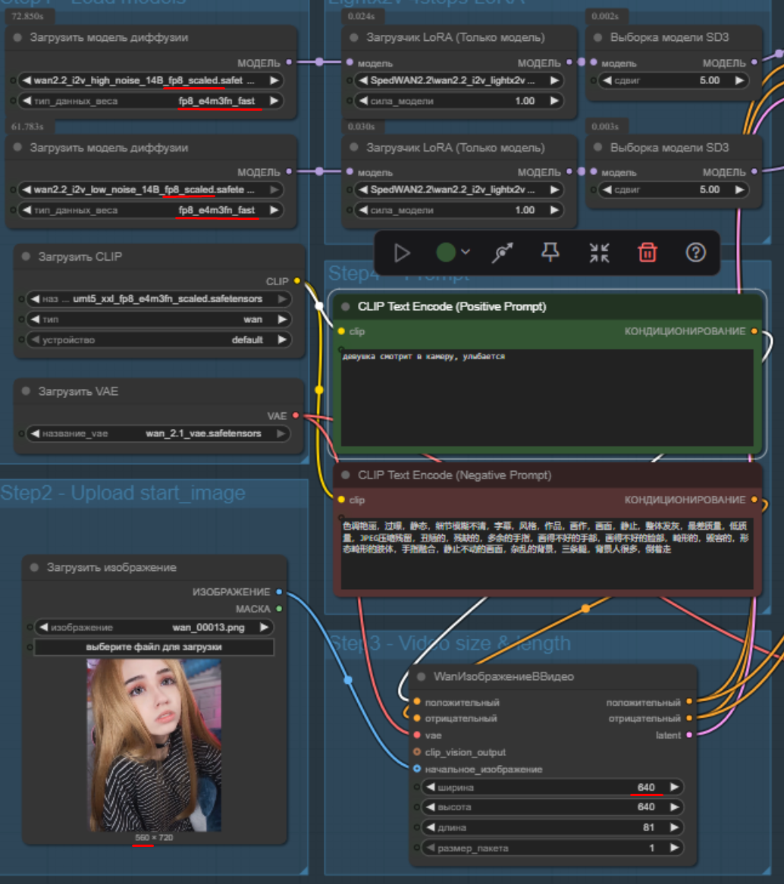
Task: Collapse the Загрузить VAE node via its dot
Action: point(25,391)
